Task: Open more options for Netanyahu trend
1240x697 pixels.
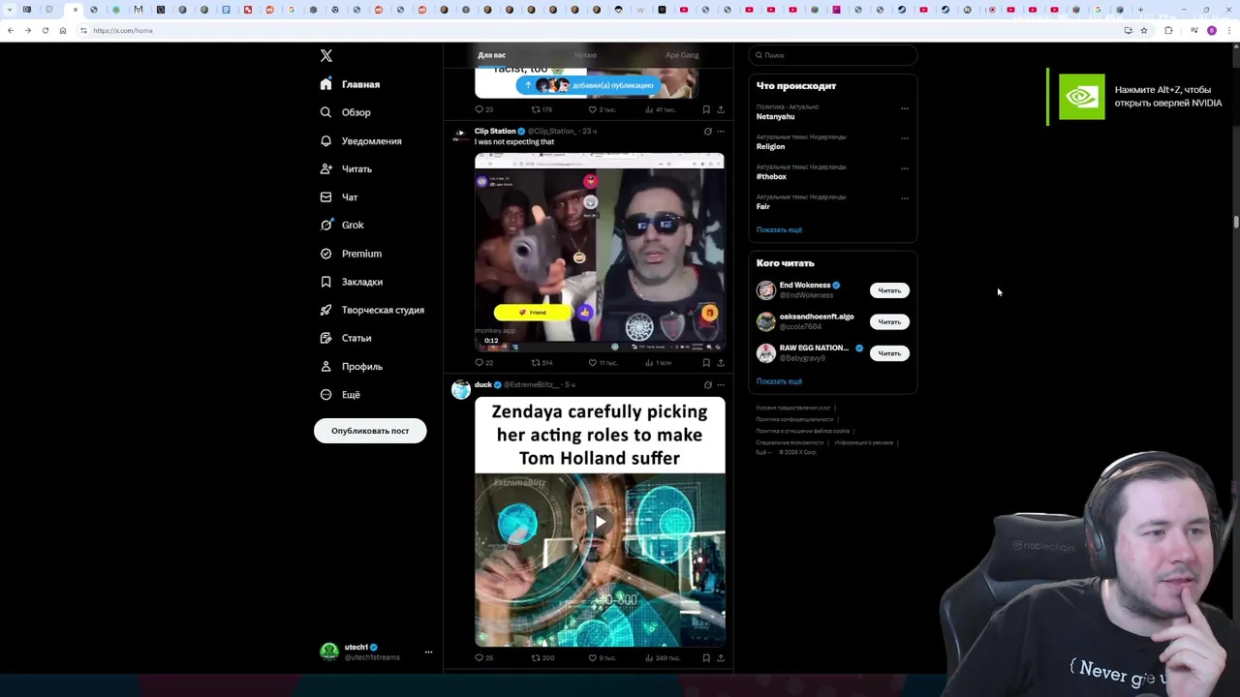Action: (905, 108)
